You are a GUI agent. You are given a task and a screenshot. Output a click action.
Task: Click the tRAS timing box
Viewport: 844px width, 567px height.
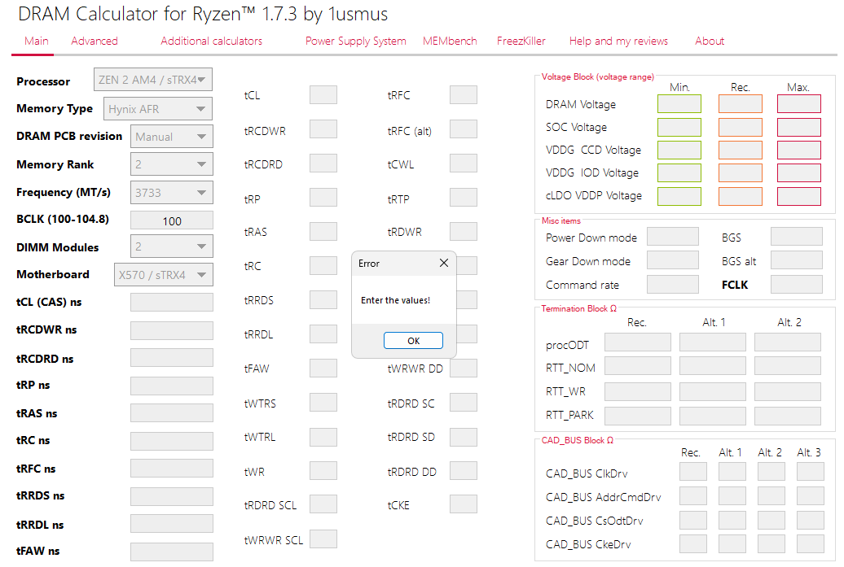click(323, 231)
